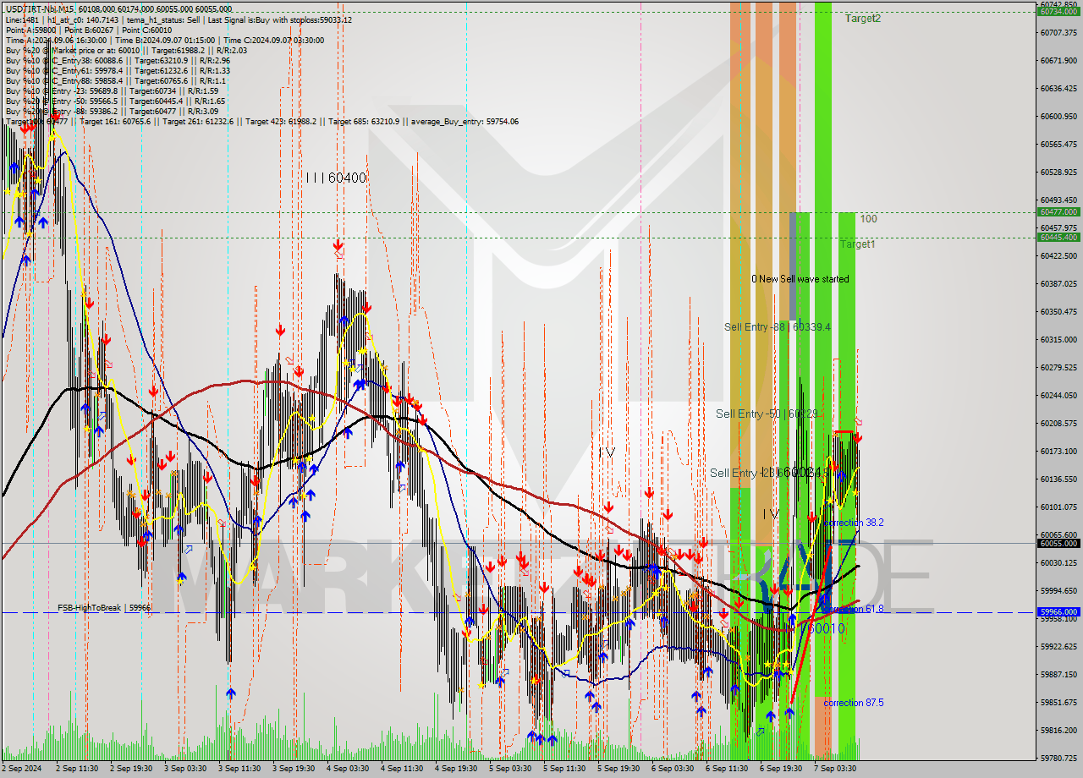Viewport: 1083px width, 778px height.
Task: Click the '3 Sep 03:30' time axis label
Action: coord(184,769)
